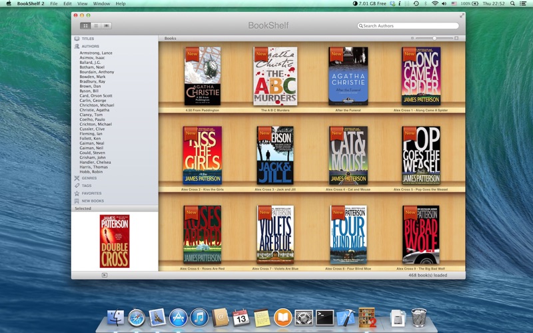This screenshot has height=333, width=533.
Task: Switch to the list view mode
Action: coord(96,26)
